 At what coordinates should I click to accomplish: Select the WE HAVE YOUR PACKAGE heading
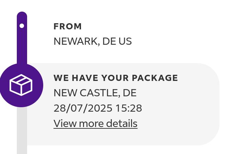[x=116, y=78]
